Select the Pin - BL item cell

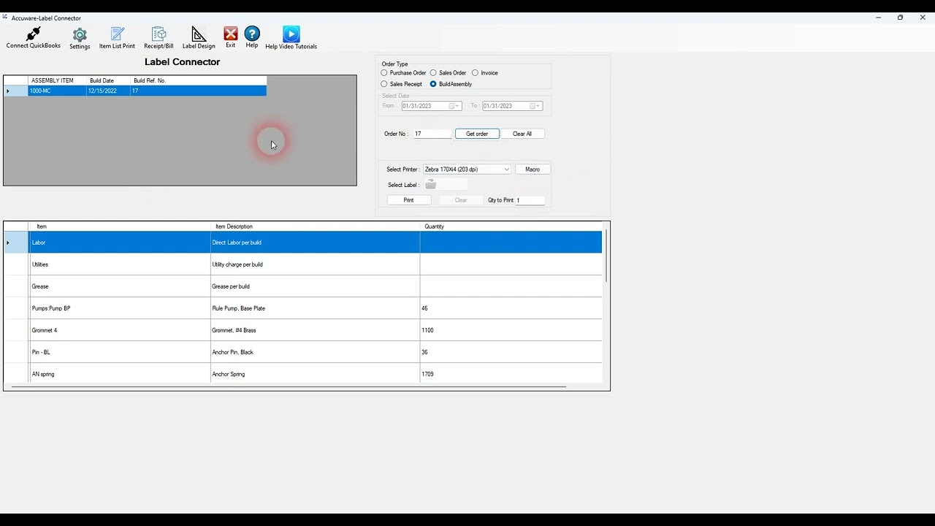pos(120,352)
